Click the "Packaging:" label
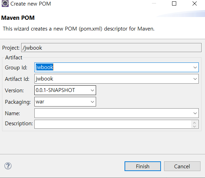Image resolution: width=205 pixels, height=178 pixels. pos(18,102)
